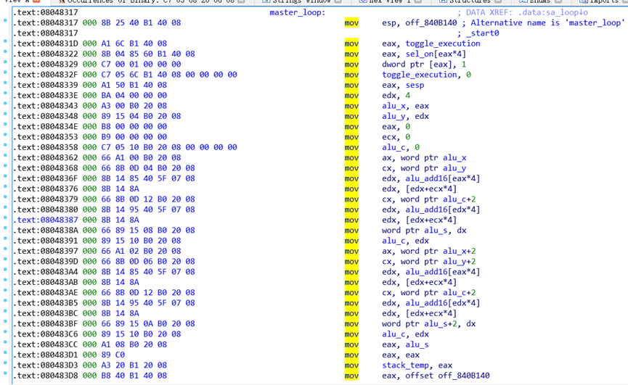Open the Occurrences of binary tab
This screenshot has height=385, width=628.
click(151, 1)
